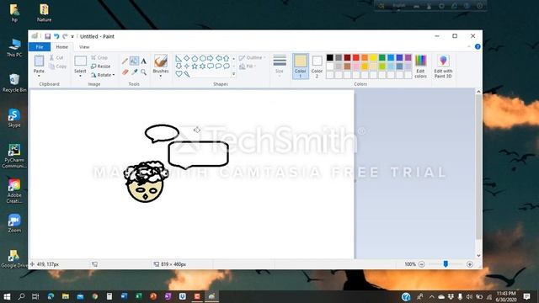Open Zoom desktop shortcut

[x=14, y=223]
